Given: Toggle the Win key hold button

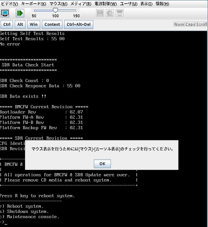Looking at the screenshot, I should [33, 24].
